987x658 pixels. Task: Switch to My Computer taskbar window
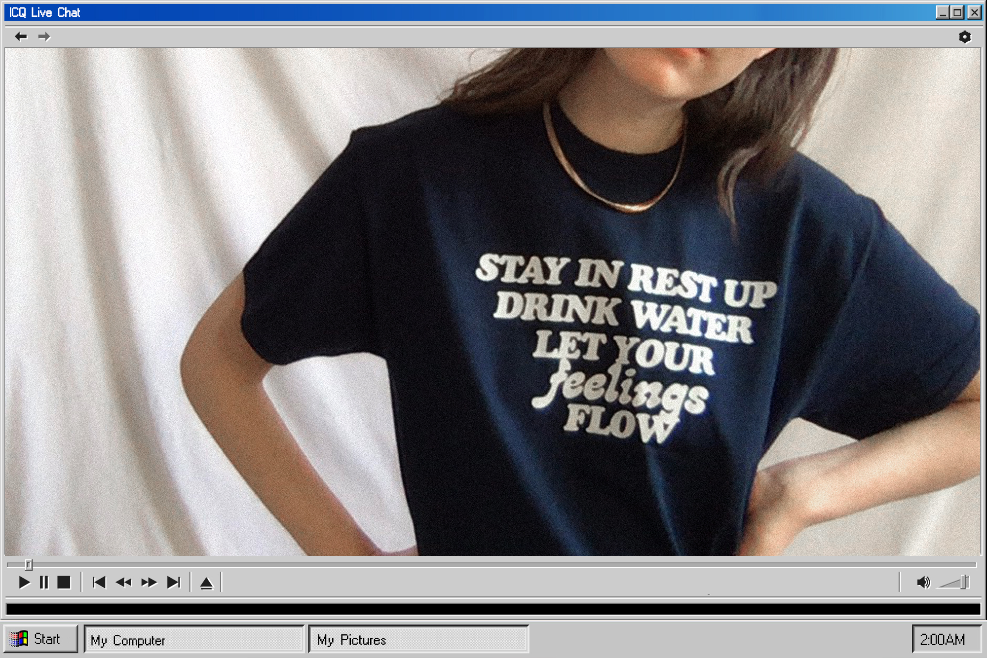click(x=193, y=640)
